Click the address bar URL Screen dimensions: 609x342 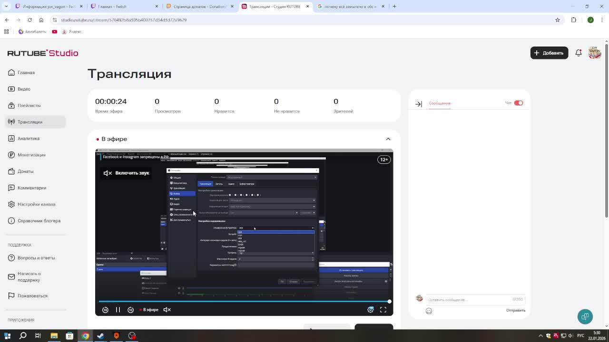(124, 20)
